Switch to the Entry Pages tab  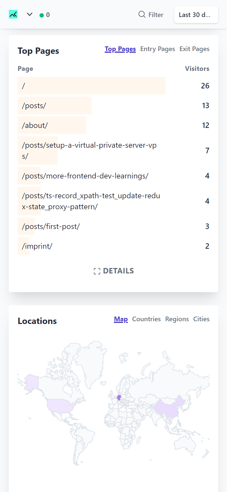click(158, 49)
